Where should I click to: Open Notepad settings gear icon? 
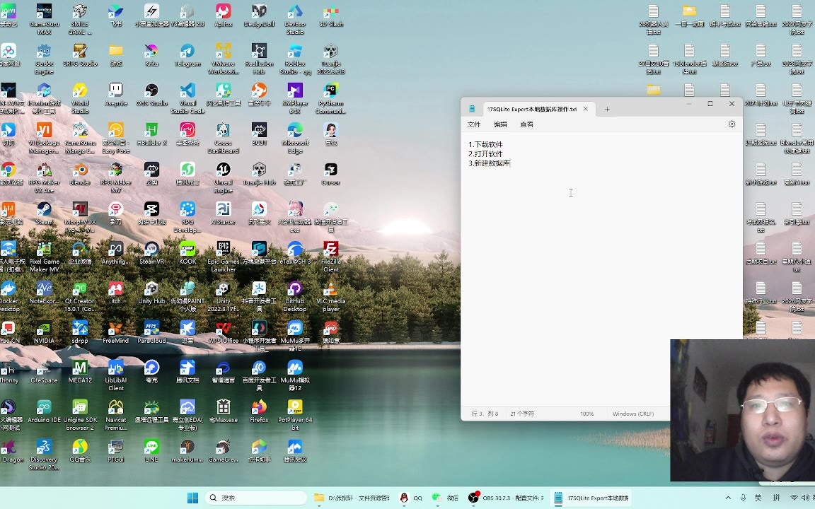pos(732,124)
